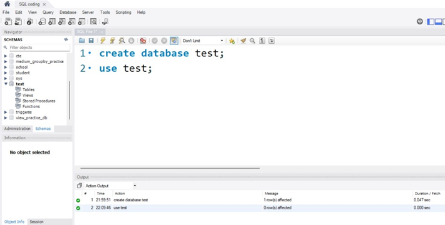This screenshot has height=225, width=445.
Task: Switch to the Schemas tab
Action: click(43, 129)
